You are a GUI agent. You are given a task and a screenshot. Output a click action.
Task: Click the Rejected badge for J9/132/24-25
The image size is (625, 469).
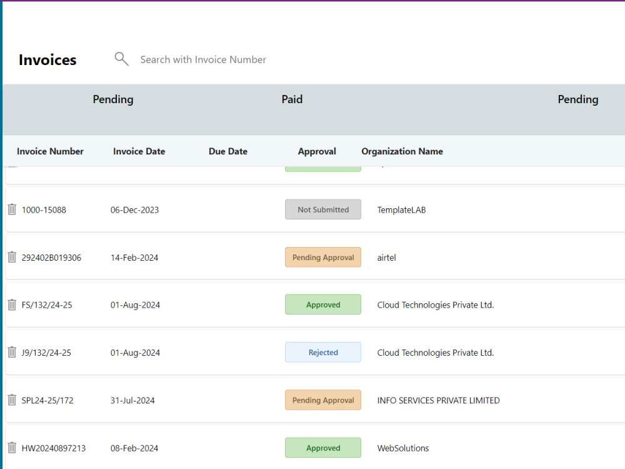pos(322,352)
